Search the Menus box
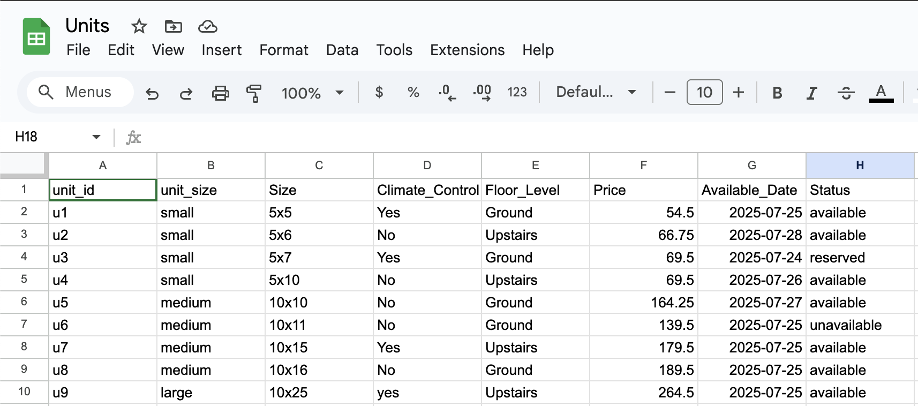The image size is (918, 406). (80, 92)
